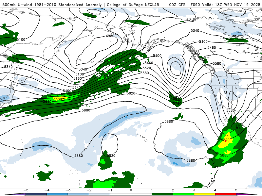262x196 pixels.
Task: Pick the yellow legend segment between 3 and 4
Action: 204,194
